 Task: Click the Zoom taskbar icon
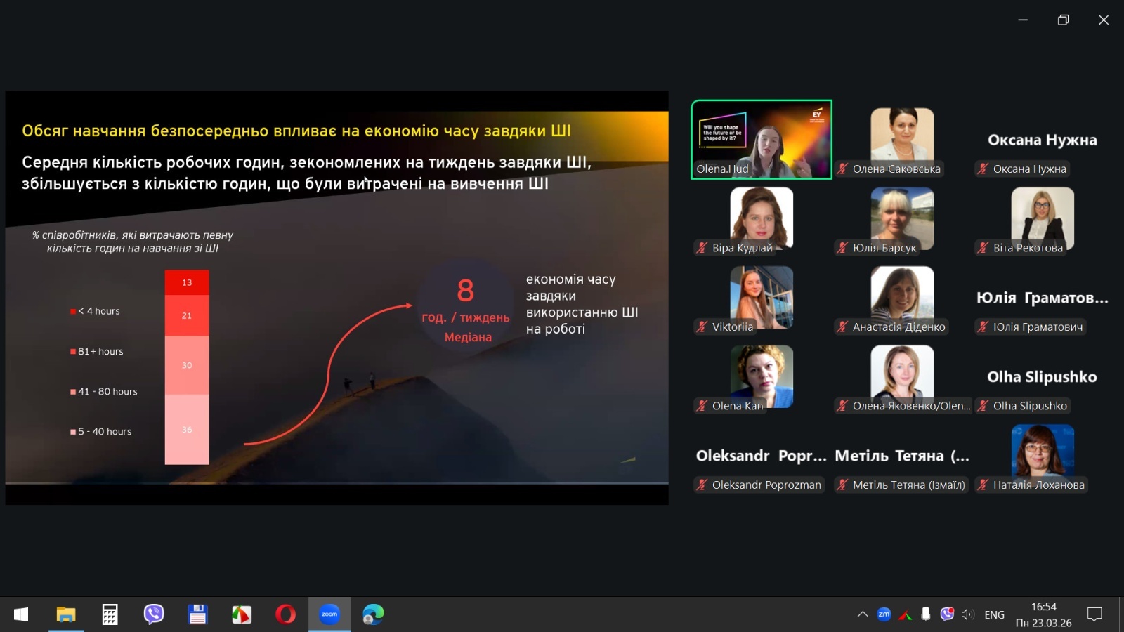tap(329, 614)
